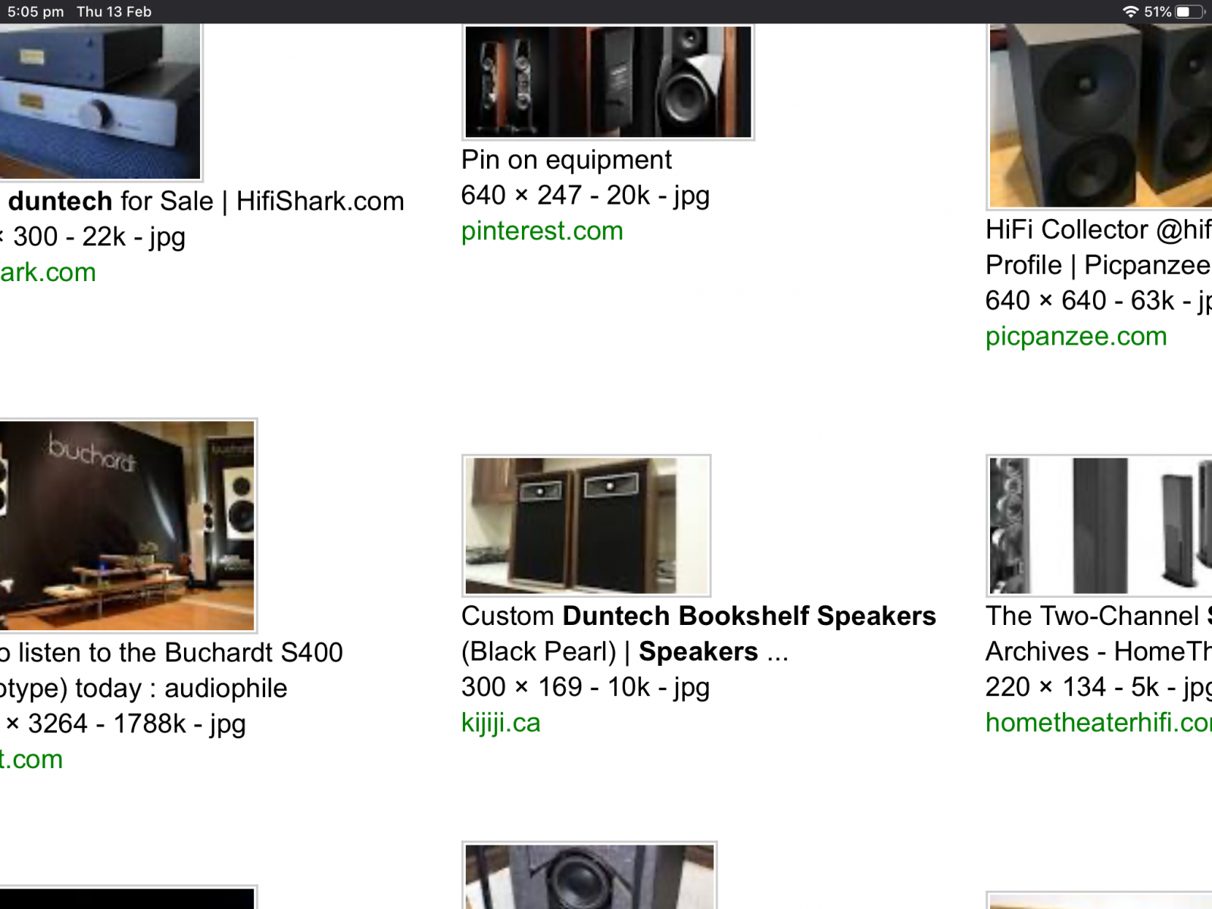Open the HiFi Collector black speakers thumbnail

[x=1100, y=116]
